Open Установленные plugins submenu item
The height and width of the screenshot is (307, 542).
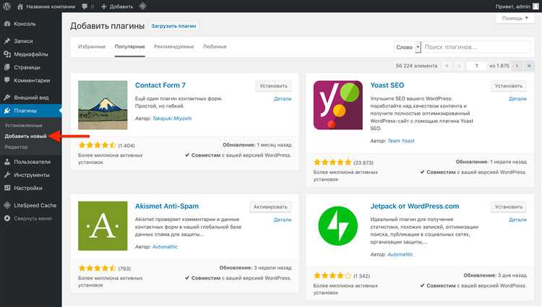coord(24,126)
